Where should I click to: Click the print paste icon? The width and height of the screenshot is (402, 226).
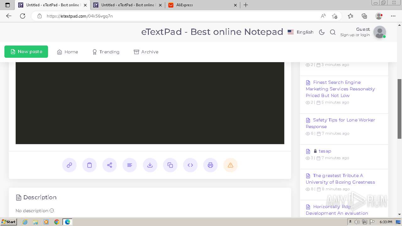[x=210, y=165]
